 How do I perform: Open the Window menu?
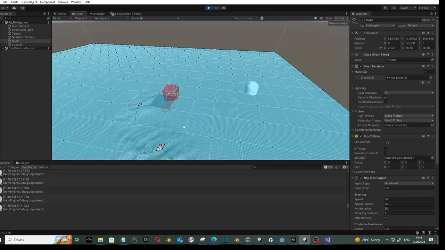[x=76, y=2]
